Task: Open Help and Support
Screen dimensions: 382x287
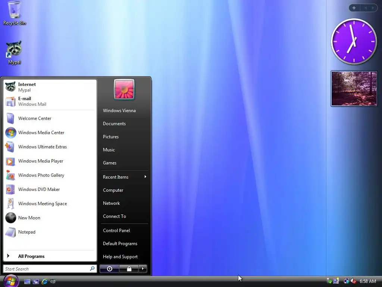Action: [x=124, y=257]
